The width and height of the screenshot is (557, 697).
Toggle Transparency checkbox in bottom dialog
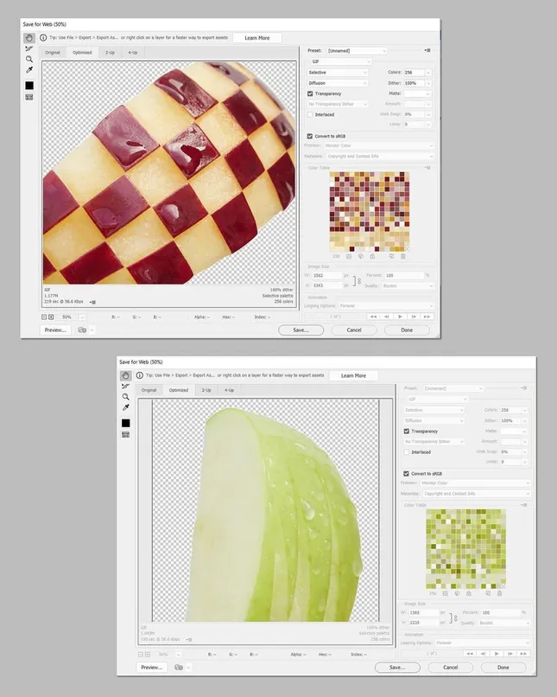(x=406, y=432)
